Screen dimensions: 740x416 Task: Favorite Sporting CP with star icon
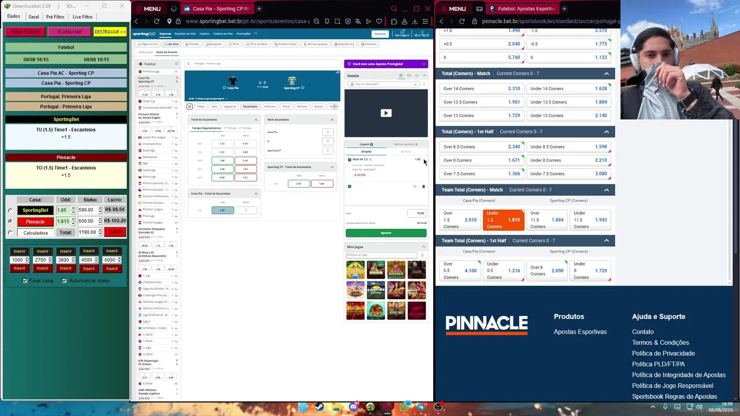[302, 88]
